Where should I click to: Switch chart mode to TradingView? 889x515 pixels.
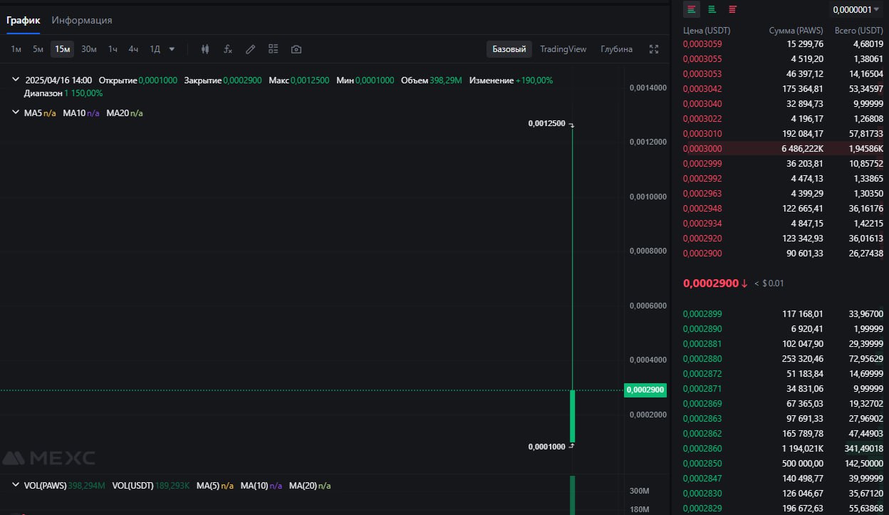tap(563, 49)
